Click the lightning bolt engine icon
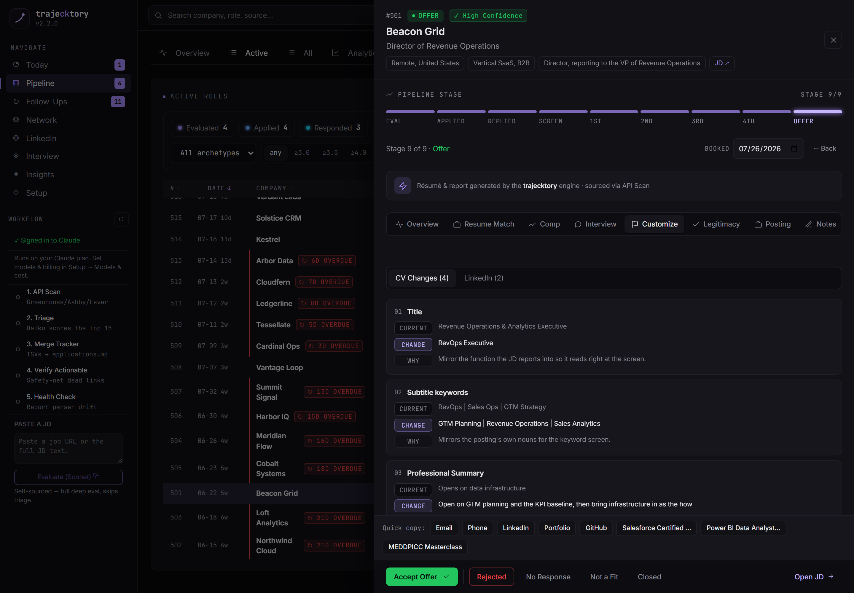The image size is (854, 593). click(402, 186)
